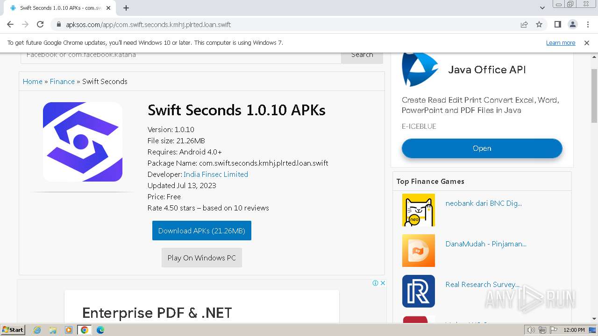Open File Explorer from the taskbar

[x=53, y=330]
